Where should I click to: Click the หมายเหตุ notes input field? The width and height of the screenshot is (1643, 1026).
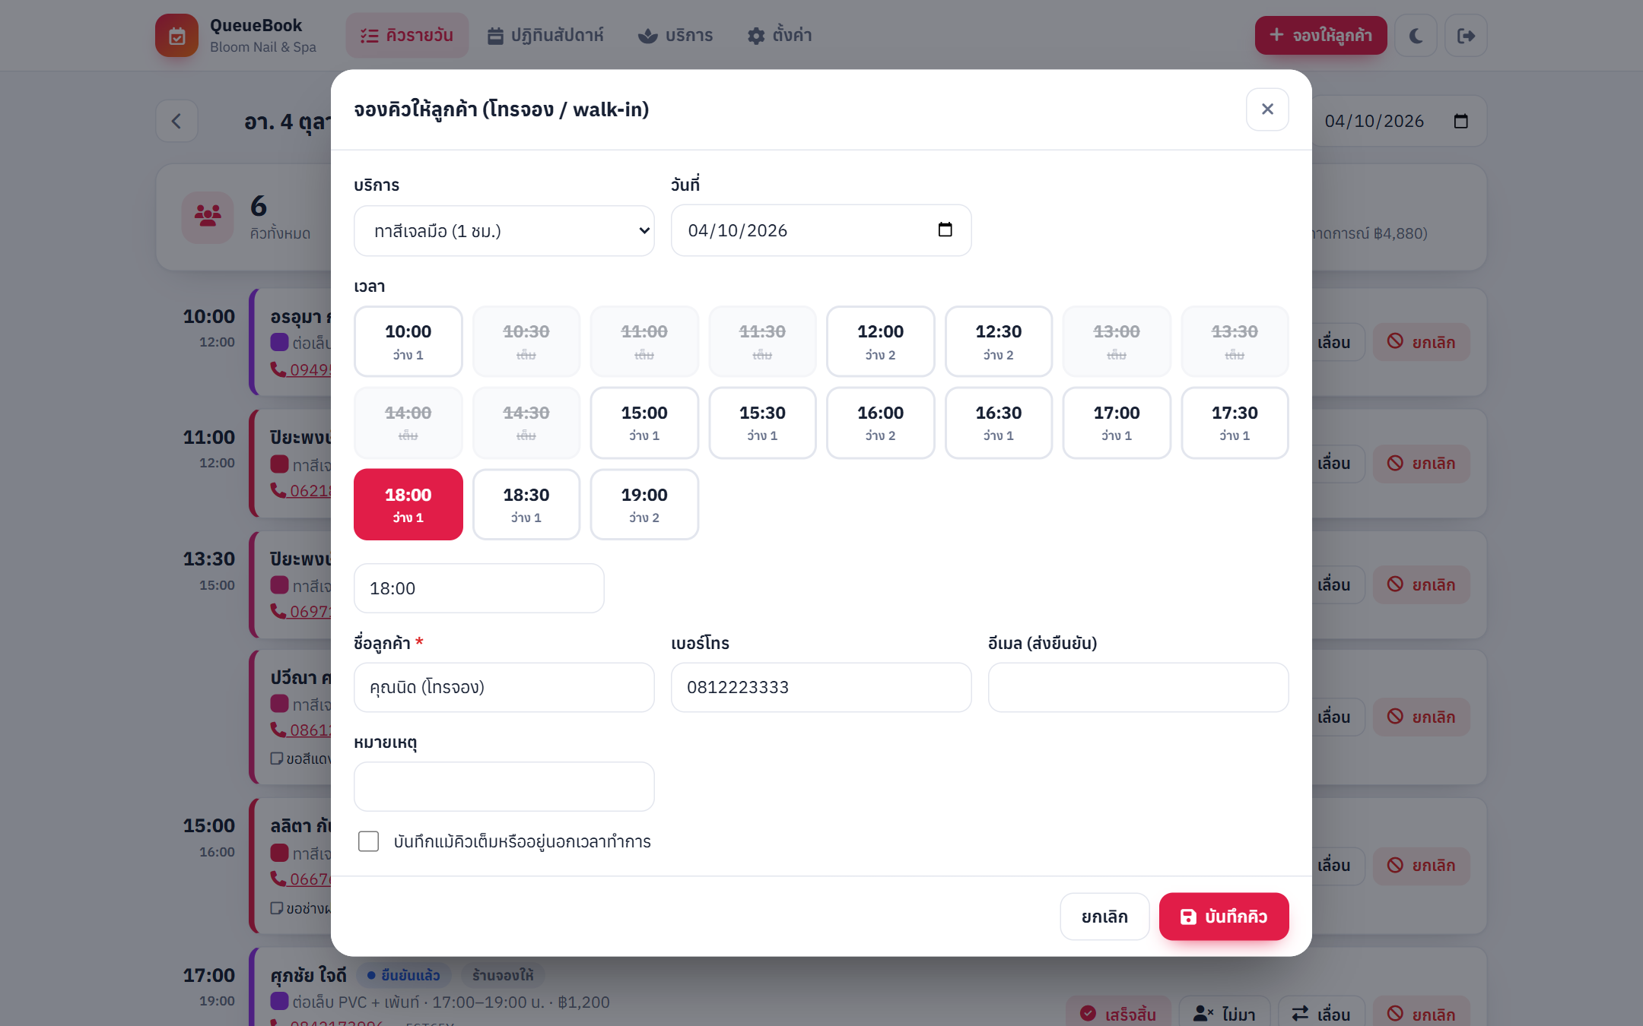[x=504, y=787]
